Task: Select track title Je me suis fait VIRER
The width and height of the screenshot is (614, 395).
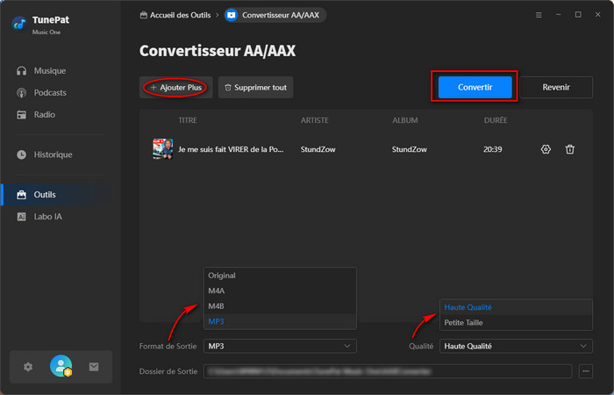Action: (x=231, y=149)
